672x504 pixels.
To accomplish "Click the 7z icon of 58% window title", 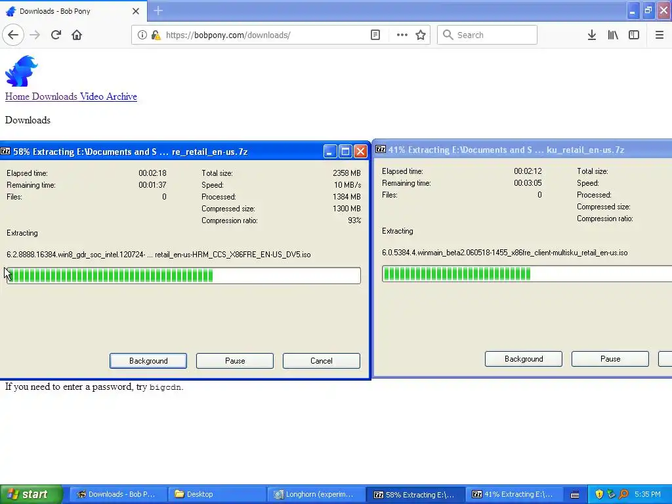I will 5,152.
